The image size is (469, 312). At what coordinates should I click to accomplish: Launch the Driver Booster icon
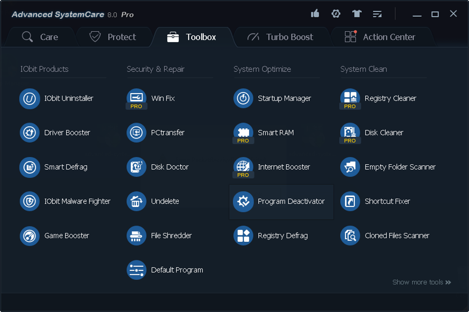pos(29,133)
